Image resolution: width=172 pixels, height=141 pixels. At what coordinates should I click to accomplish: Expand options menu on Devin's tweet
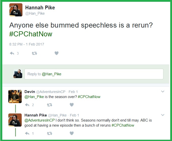coord(163,91)
